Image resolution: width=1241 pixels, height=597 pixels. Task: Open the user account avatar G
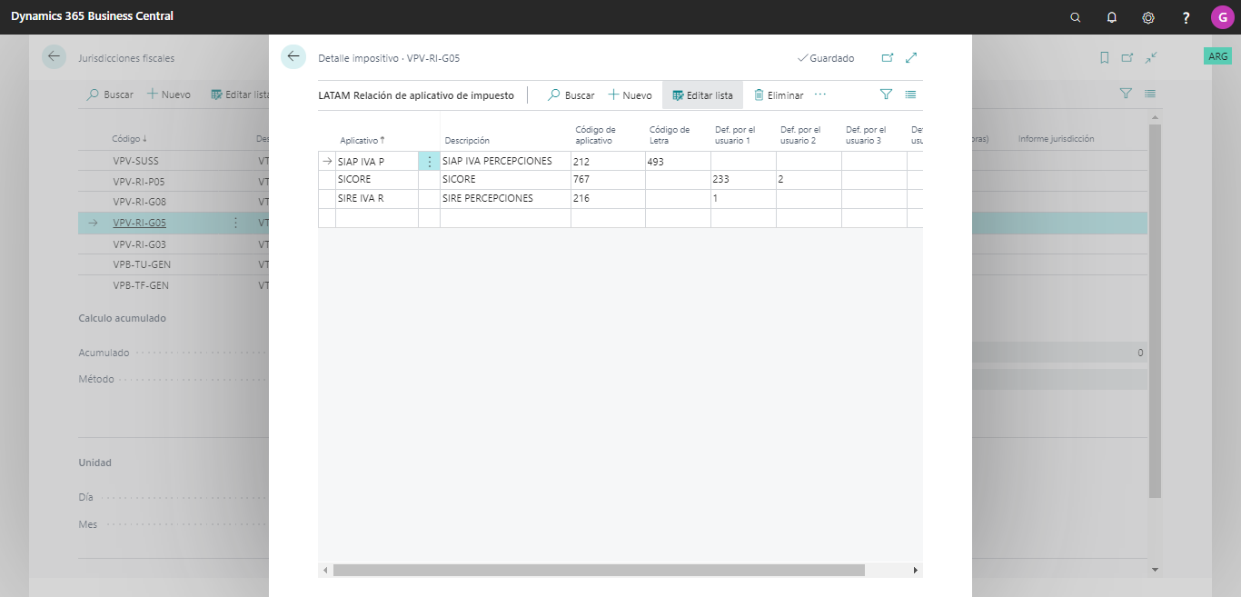[1222, 17]
